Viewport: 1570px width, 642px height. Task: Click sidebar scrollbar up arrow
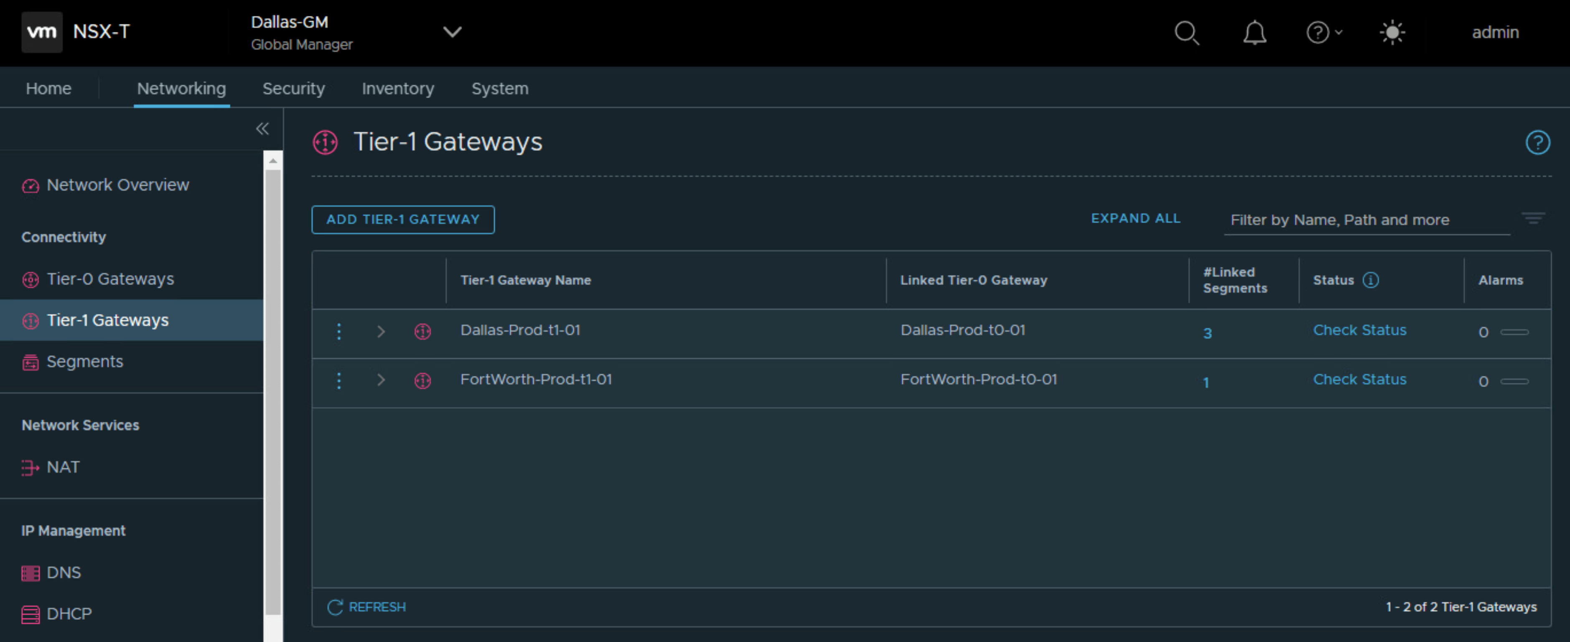pos(272,160)
